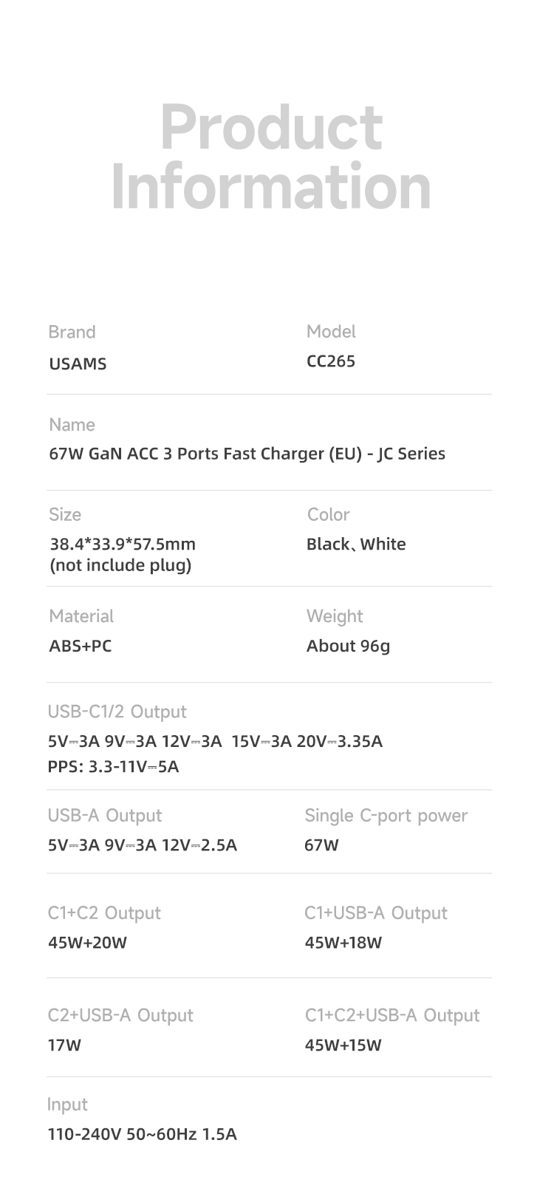Click the C1+C2+USB-A Output label
This screenshot has height=1177, width=554.
click(391, 1016)
